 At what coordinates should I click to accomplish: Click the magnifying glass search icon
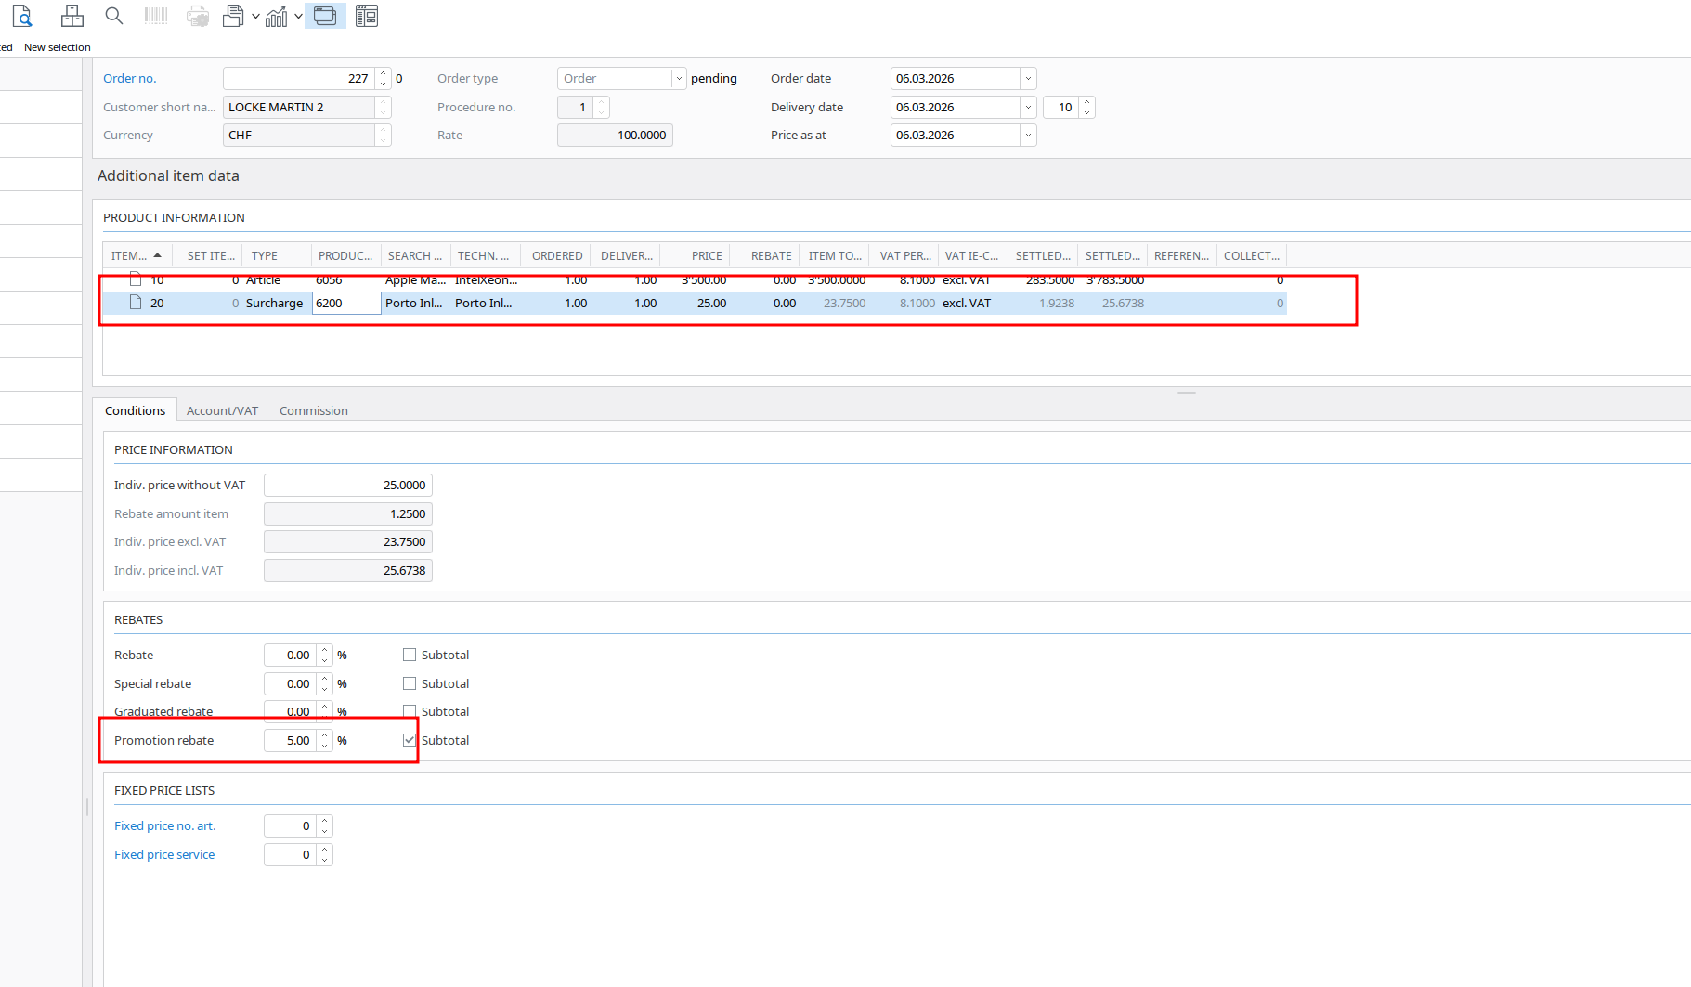113,16
